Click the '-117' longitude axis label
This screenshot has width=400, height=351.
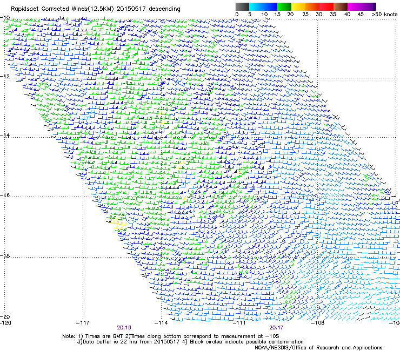83,323
